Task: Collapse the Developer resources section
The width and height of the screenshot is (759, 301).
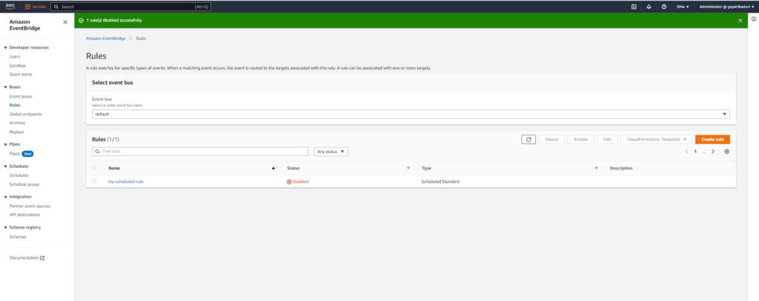Action: click(5, 47)
